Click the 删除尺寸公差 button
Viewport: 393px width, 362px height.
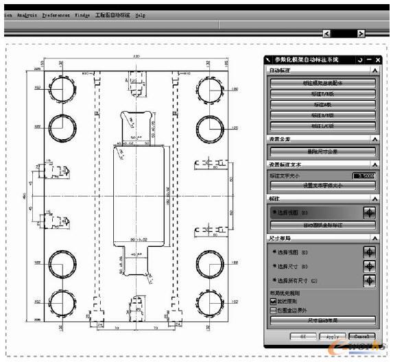[x=323, y=152]
